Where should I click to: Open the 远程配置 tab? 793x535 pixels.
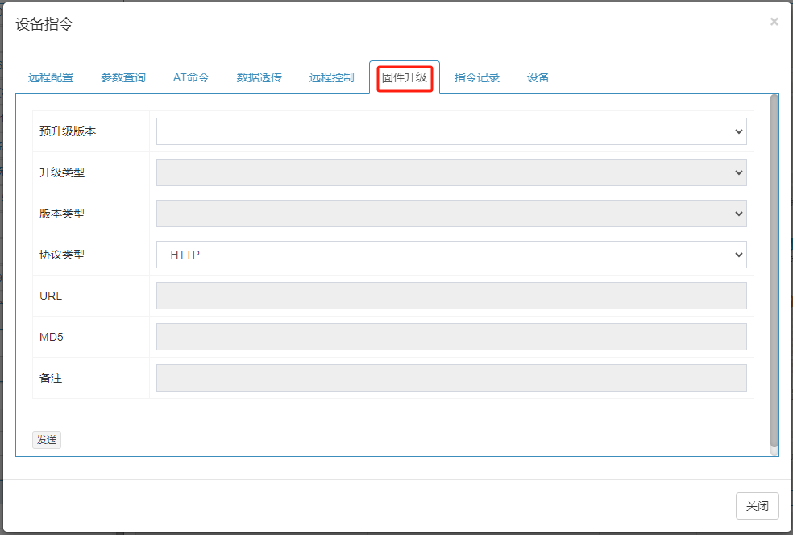pos(51,78)
